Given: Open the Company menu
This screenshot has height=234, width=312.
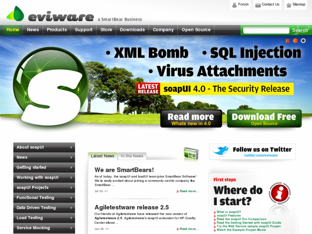Looking at the screenshot, I should click(163, 30).
